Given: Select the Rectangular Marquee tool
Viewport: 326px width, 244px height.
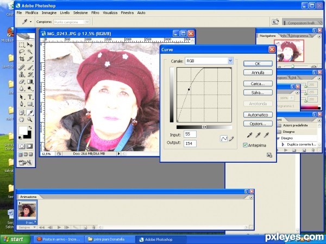Looking at the screenshot, I should tap(22, 45).
